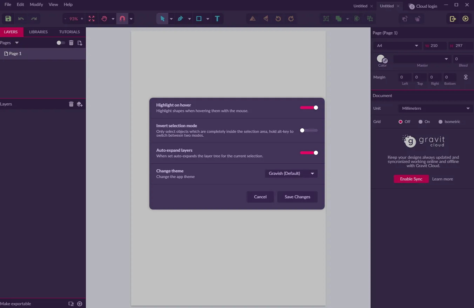Select Grid Isometric radio button
This screenshot has height=308, width=474.
pyautogui.click(x=440, y=122)
